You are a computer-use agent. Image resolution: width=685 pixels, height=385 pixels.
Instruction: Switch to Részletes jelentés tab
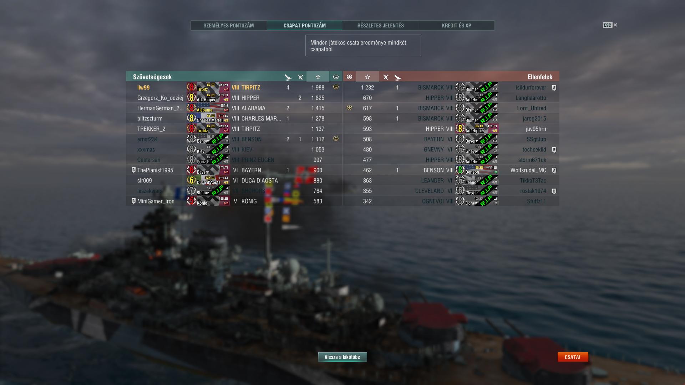pyautogui.click(x=381, y=26)
